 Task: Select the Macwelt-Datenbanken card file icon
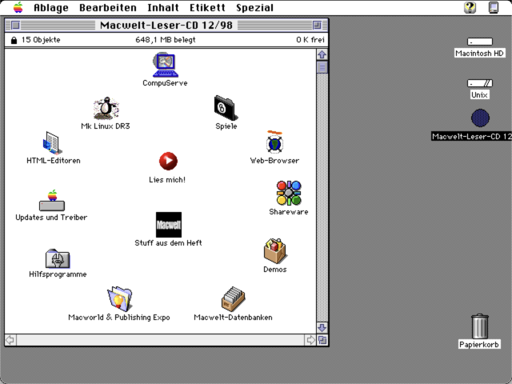pyautogui.click(x=233, y=299)
